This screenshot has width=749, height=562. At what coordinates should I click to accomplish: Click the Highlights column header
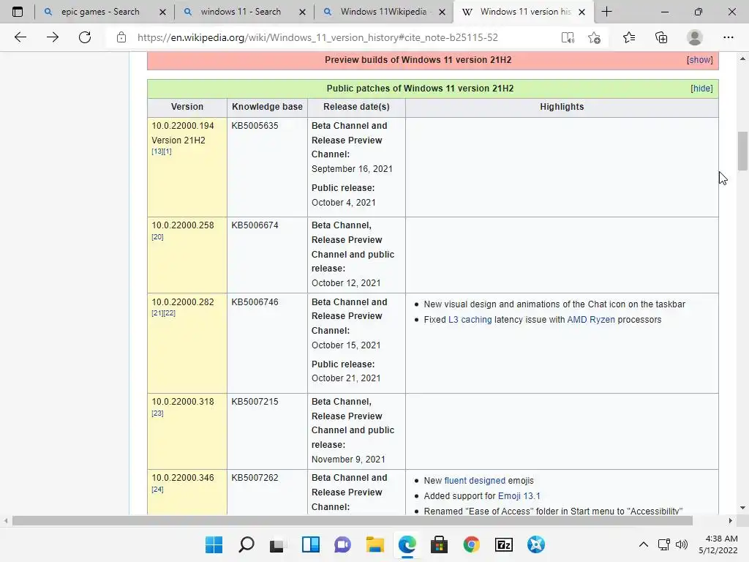point(562,107)
